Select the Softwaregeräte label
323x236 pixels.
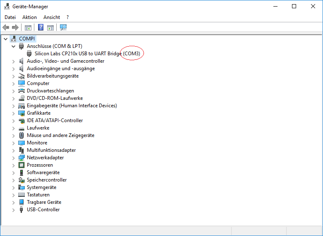43,172
